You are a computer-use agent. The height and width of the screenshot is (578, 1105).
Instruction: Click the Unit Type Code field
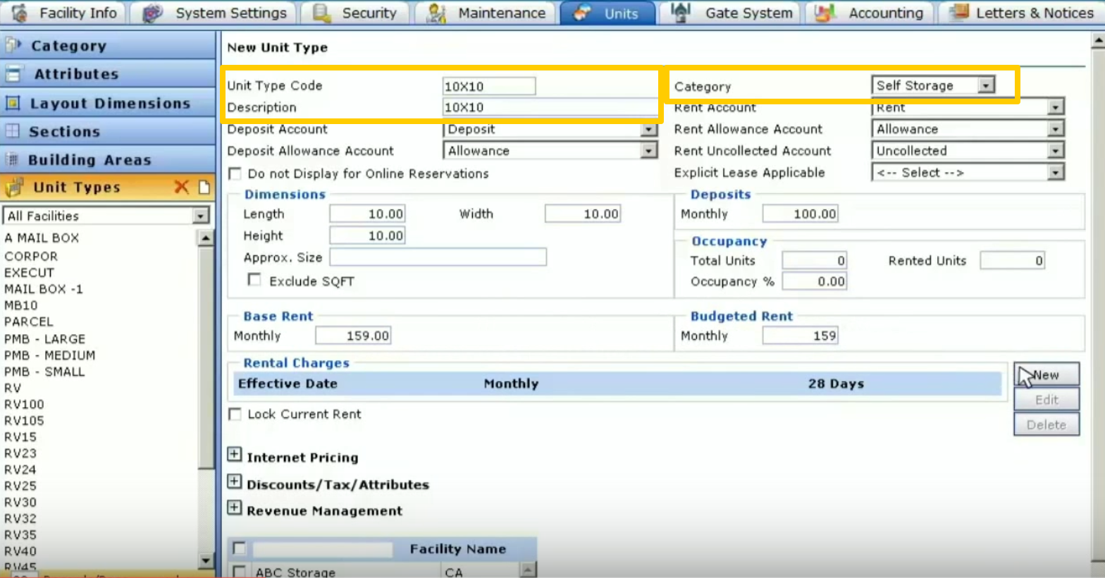(x=489, y=86)
